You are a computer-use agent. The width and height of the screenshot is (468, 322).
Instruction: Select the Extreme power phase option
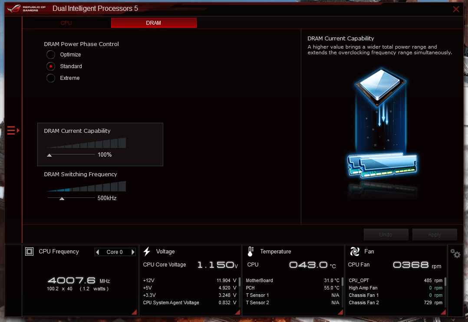tap(51, 78)
